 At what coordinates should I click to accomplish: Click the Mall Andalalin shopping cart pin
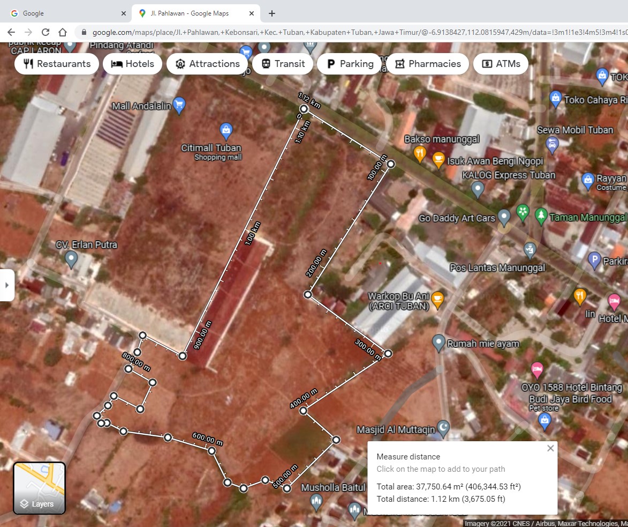coord(179,105)
